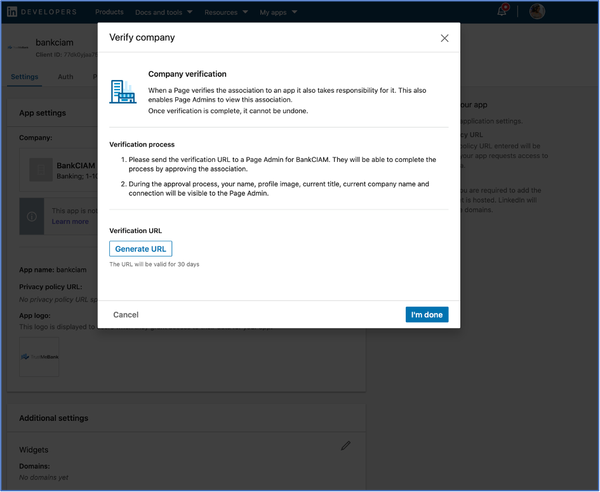Open the TrustMeBank app logo thumbnail
Viewport: 600px width, 492px height.
(x=39, y=357)
